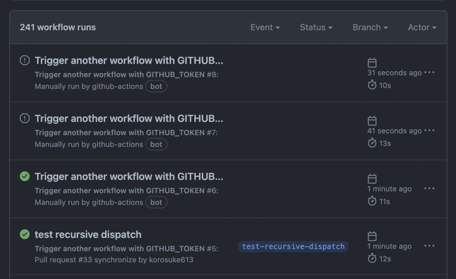
Task: Click the failed status icon of run #8
Action: (x=25, y=60)
